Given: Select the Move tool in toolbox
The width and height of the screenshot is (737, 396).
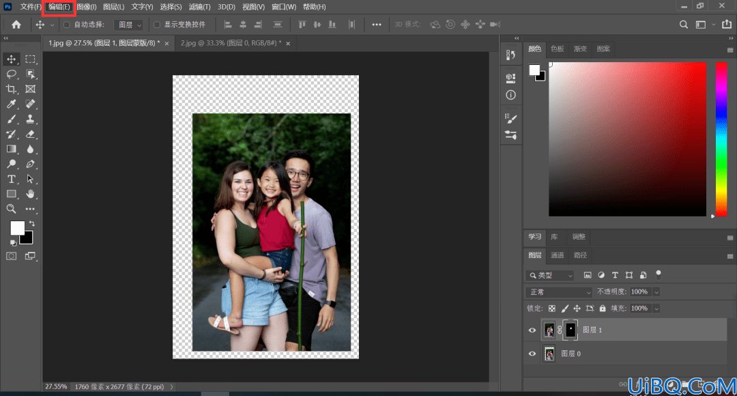Looking at the screenshot, I should coord(12,59).
